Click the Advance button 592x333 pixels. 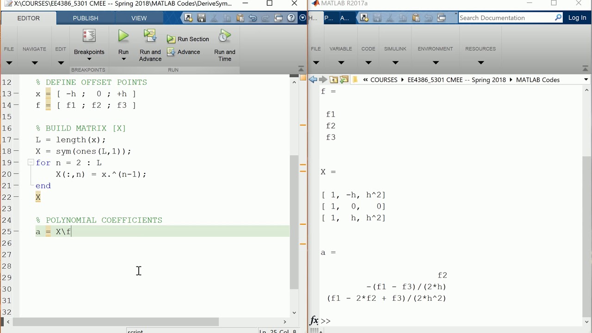(184, 52)
